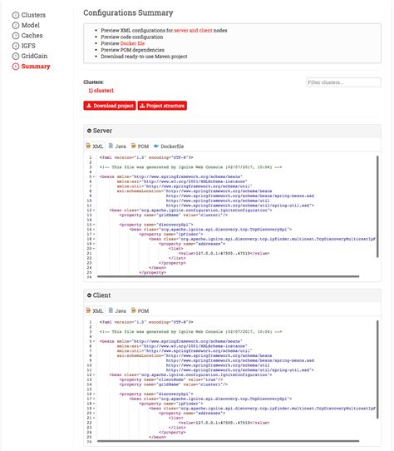Switch to the Client XML tab
Screen dimensions: 394x451
point(95,310)
